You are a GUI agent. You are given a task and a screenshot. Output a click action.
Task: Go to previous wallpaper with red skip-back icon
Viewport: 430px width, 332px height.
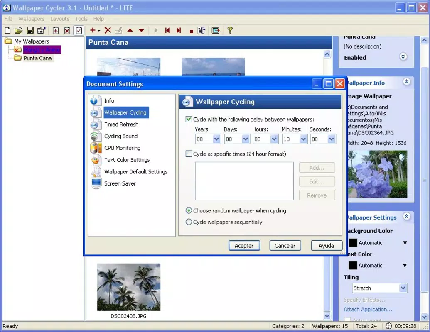(167, 30)
